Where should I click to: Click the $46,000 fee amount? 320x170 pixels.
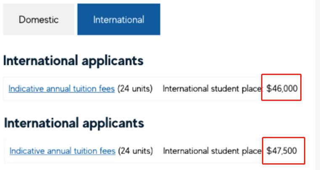click(282, 88)
